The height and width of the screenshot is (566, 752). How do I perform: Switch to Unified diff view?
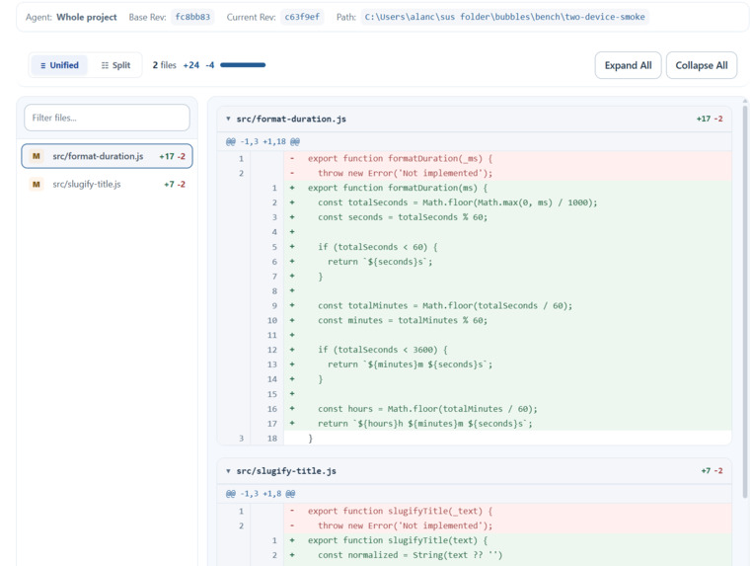[59, 65]
